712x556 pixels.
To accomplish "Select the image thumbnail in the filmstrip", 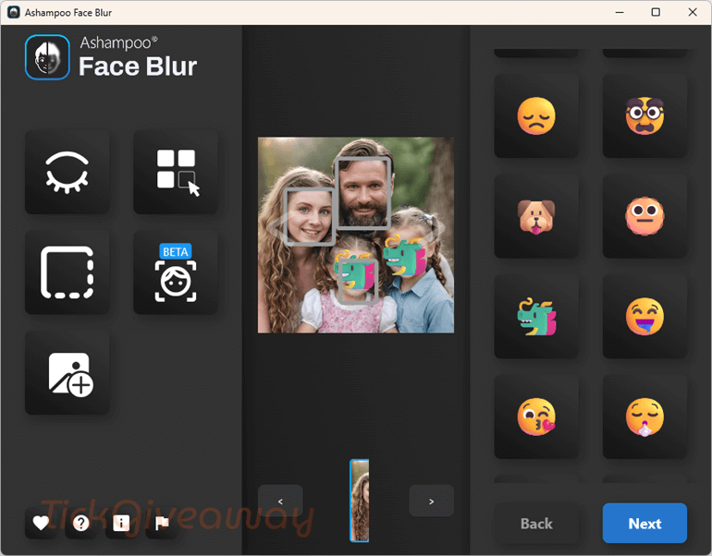I will point(359,501).
